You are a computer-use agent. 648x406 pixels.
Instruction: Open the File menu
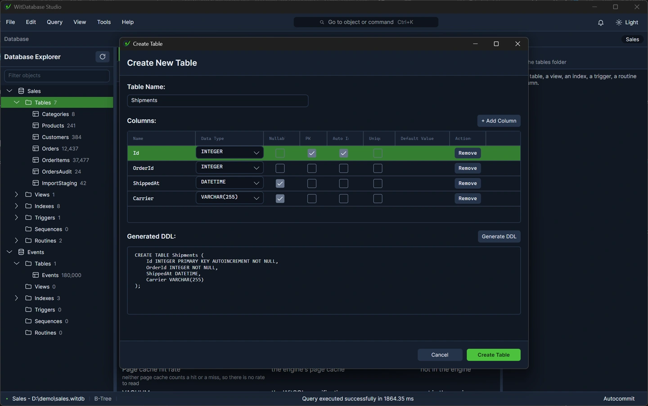10,22
